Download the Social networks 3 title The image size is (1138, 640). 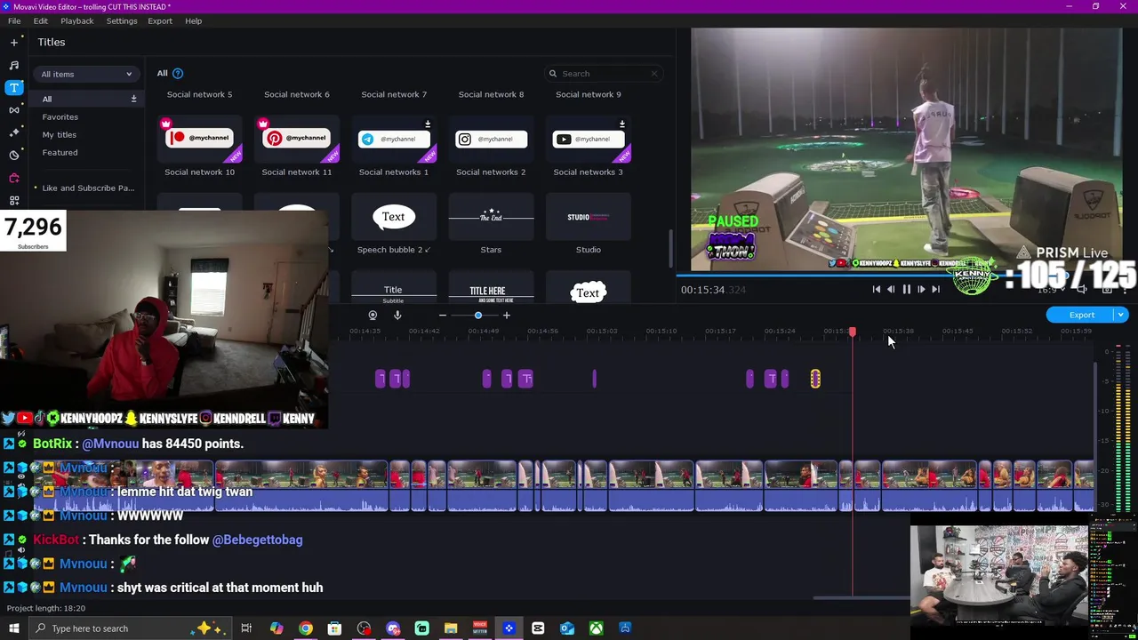pyautogui.click(x=622, y=124)
